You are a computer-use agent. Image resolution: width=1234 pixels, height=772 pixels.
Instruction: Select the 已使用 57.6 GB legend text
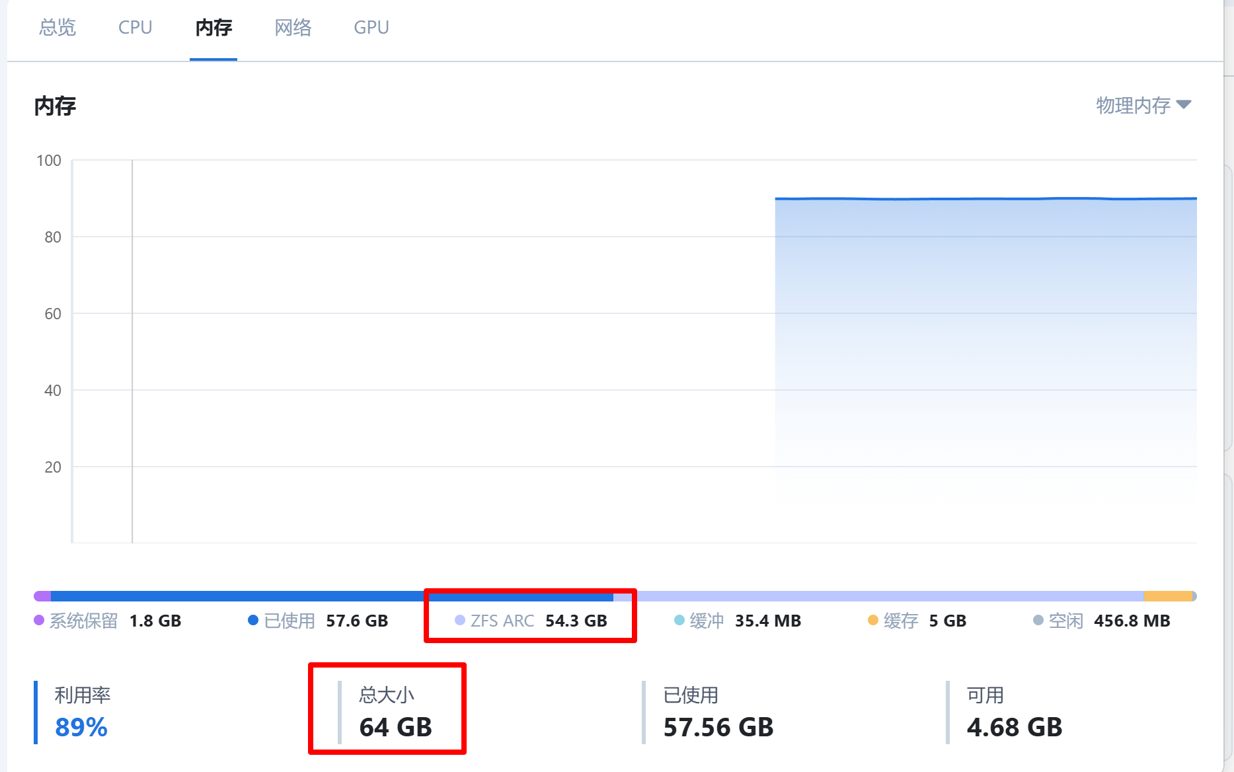point(326,621)
